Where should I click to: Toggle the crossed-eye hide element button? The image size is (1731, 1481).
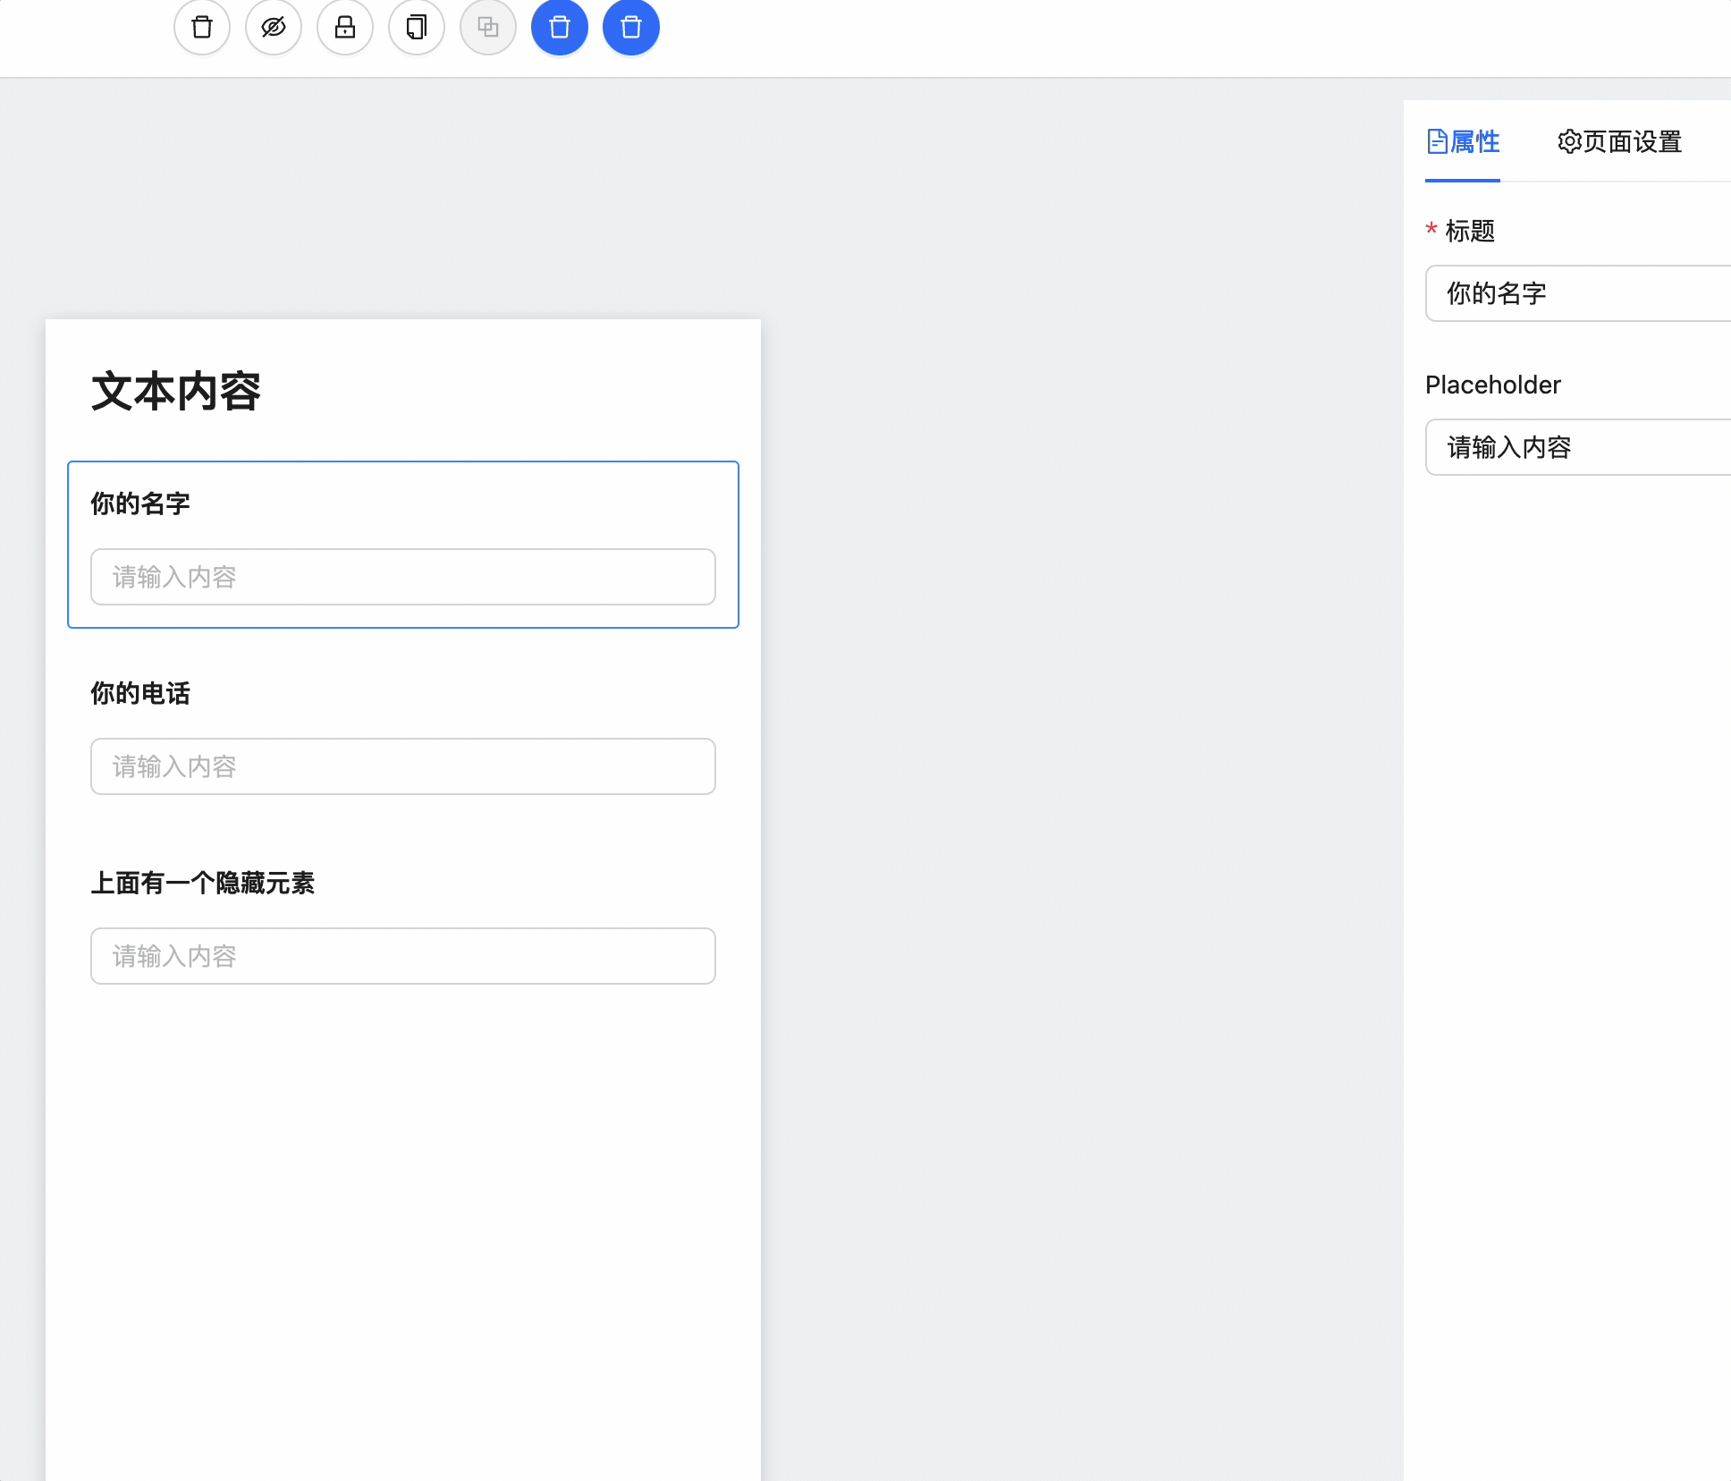pyautogui.click(x=274, y=28)
